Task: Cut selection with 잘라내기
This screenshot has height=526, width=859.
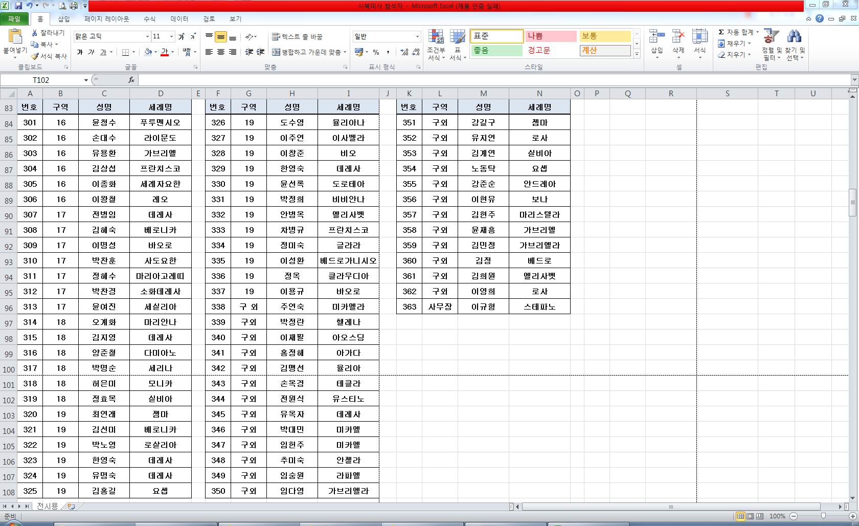Action: coord(48,33)
